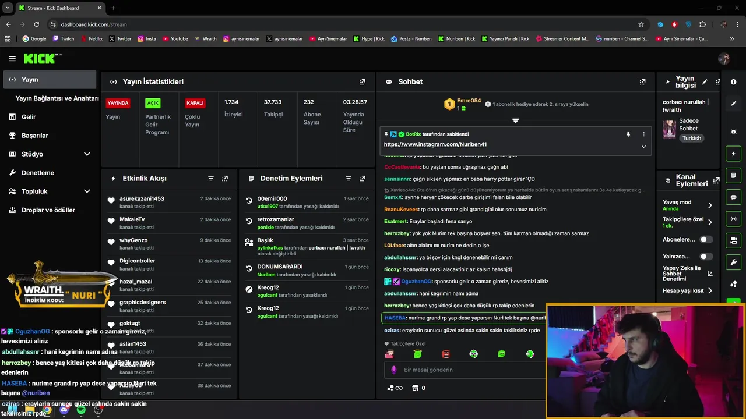Open the pinned message three-dot menu
The width and height of the screenshot is (746, 419).
pyautogui.click(x=643, y=134)
